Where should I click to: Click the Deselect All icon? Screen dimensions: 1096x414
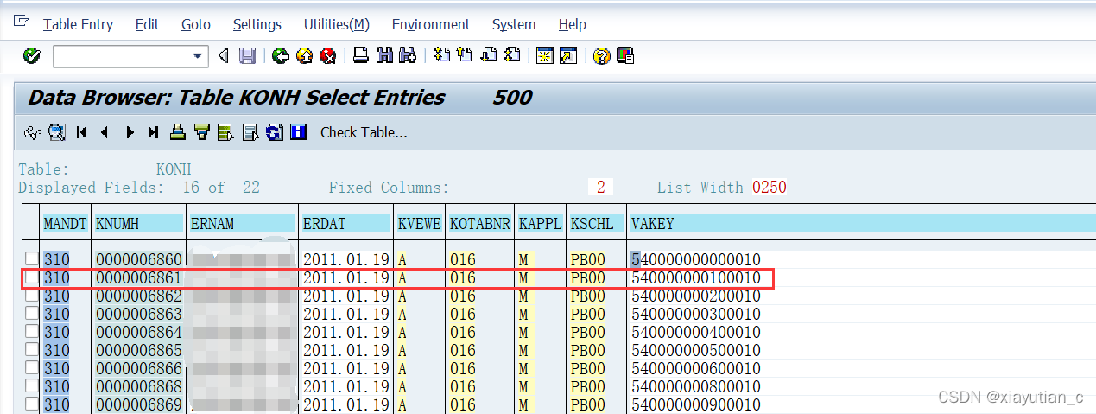(250, 132)
